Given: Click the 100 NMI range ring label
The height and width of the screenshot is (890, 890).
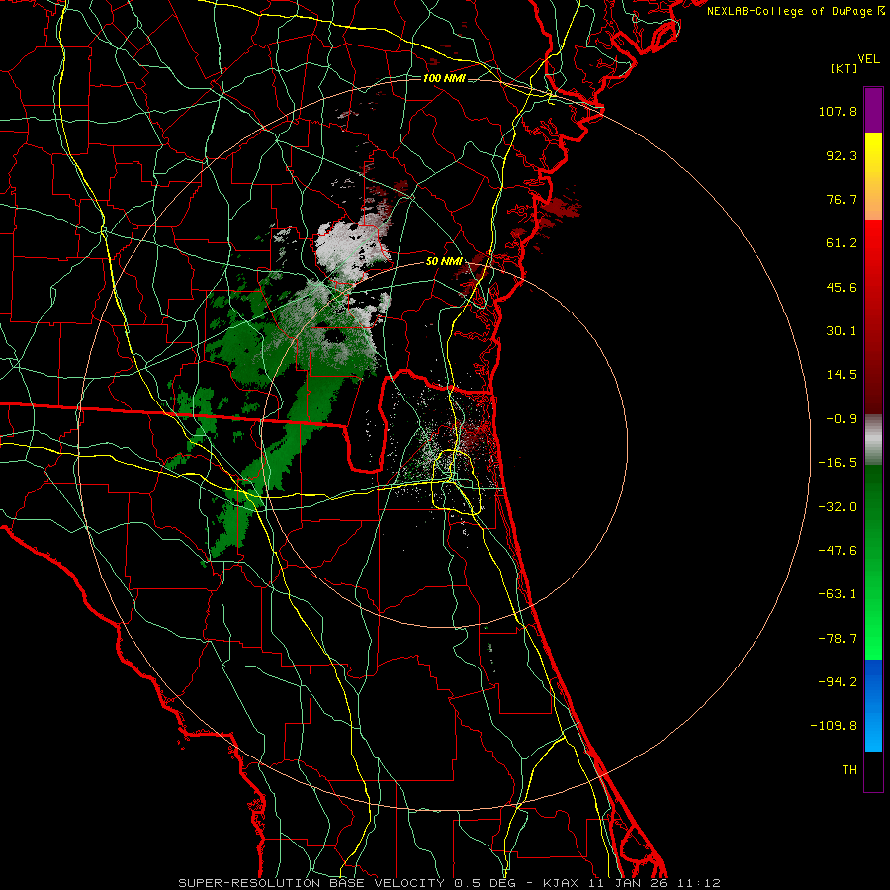Looking at the screenshot, I should pos(444,78).
